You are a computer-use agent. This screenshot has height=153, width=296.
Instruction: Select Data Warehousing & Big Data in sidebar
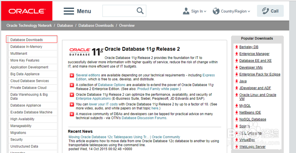click(x=29, y=96)
